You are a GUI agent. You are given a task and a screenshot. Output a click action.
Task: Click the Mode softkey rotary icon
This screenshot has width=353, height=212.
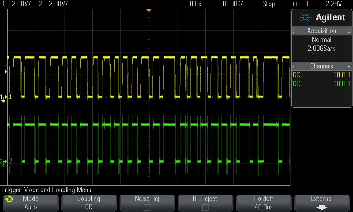pos(9,199)
